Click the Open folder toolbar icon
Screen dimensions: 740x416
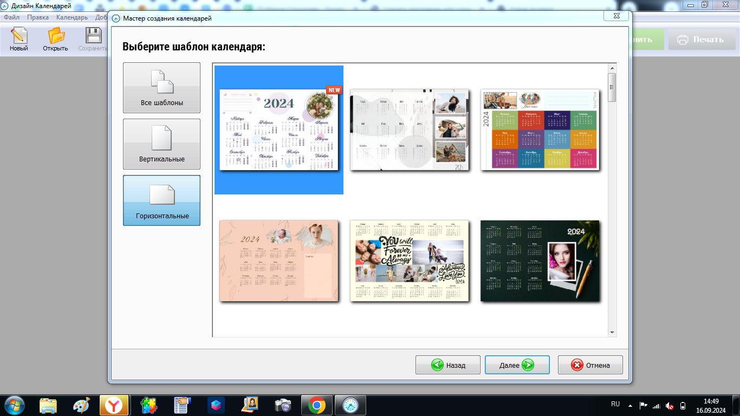click(x=55, y=39)
